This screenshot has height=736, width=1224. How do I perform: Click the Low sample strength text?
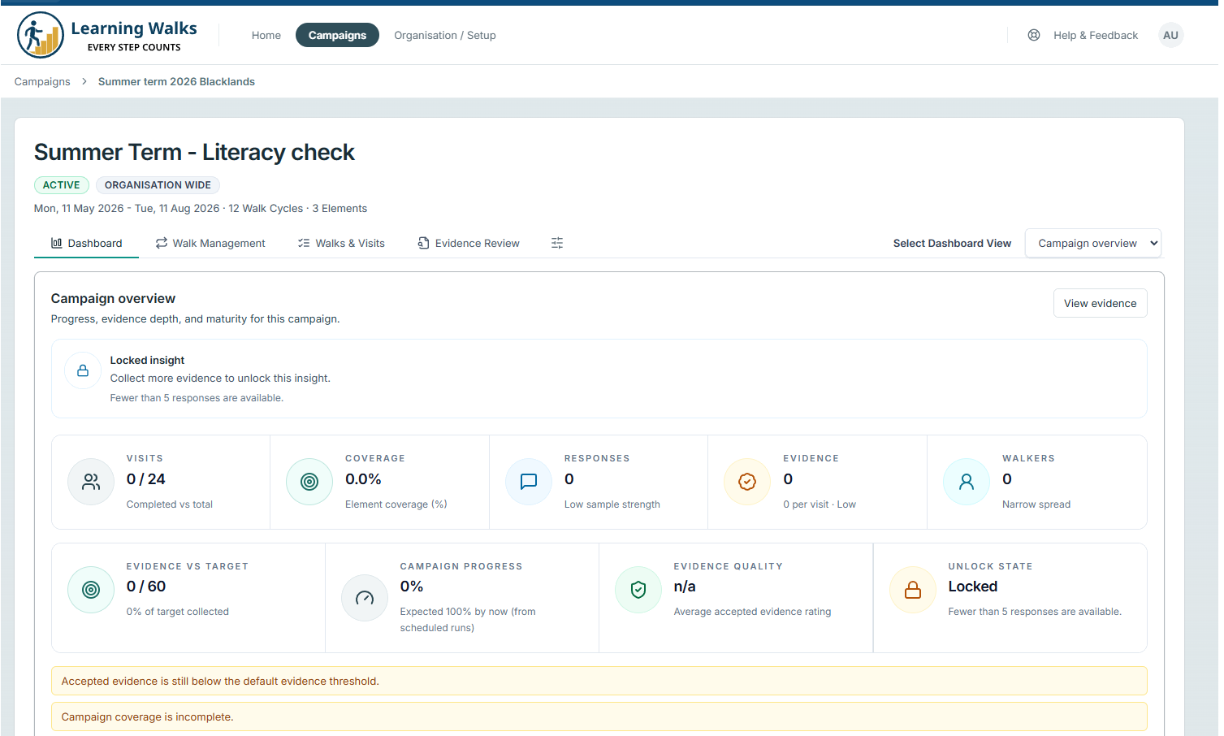612,504
